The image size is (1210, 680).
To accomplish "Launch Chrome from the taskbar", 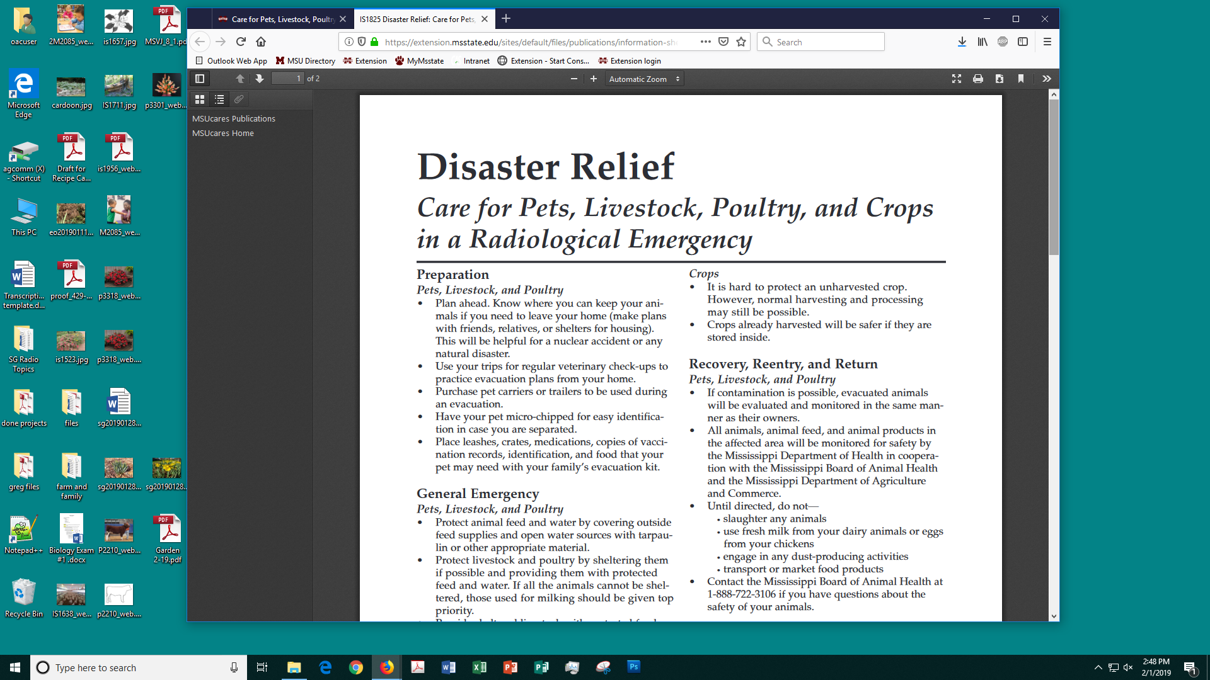I will click(x=356, y=667).
